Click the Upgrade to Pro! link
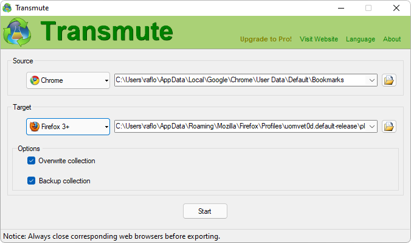The image size is (411, 243). click(266, 39)
